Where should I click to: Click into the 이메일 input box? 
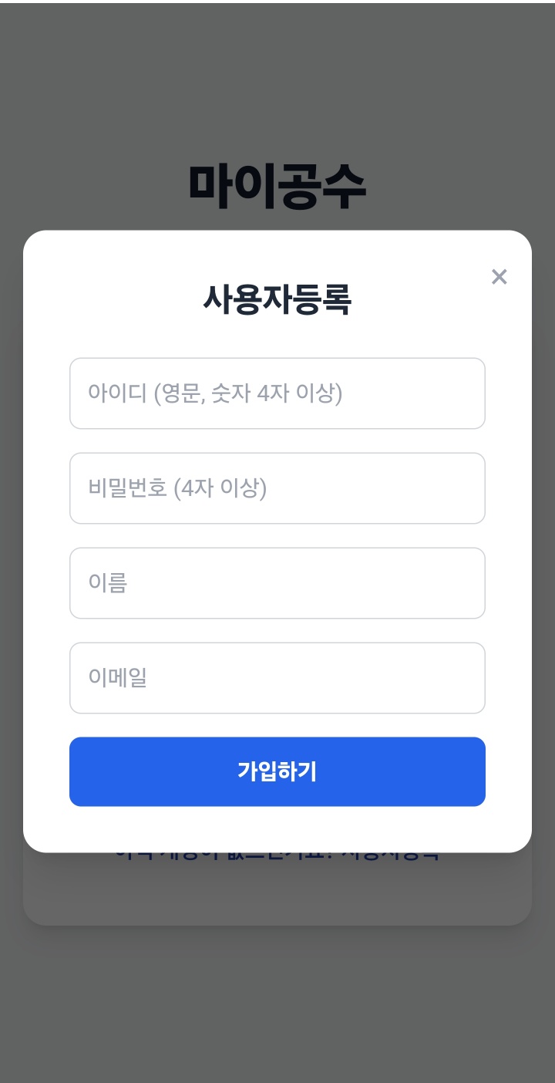(277, 678)
